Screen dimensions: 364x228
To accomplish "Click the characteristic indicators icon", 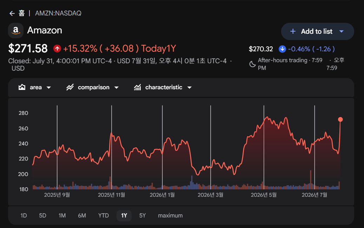I will (x=138, y=87).
